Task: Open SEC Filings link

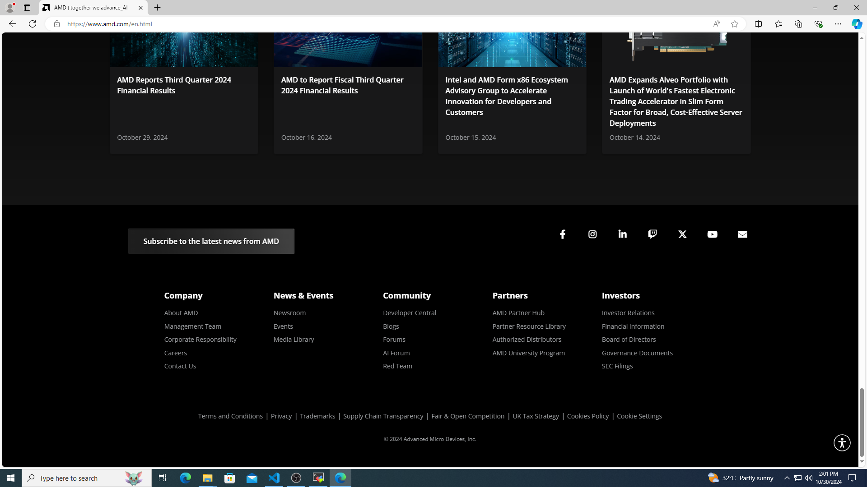Action: tap(617, 366)
